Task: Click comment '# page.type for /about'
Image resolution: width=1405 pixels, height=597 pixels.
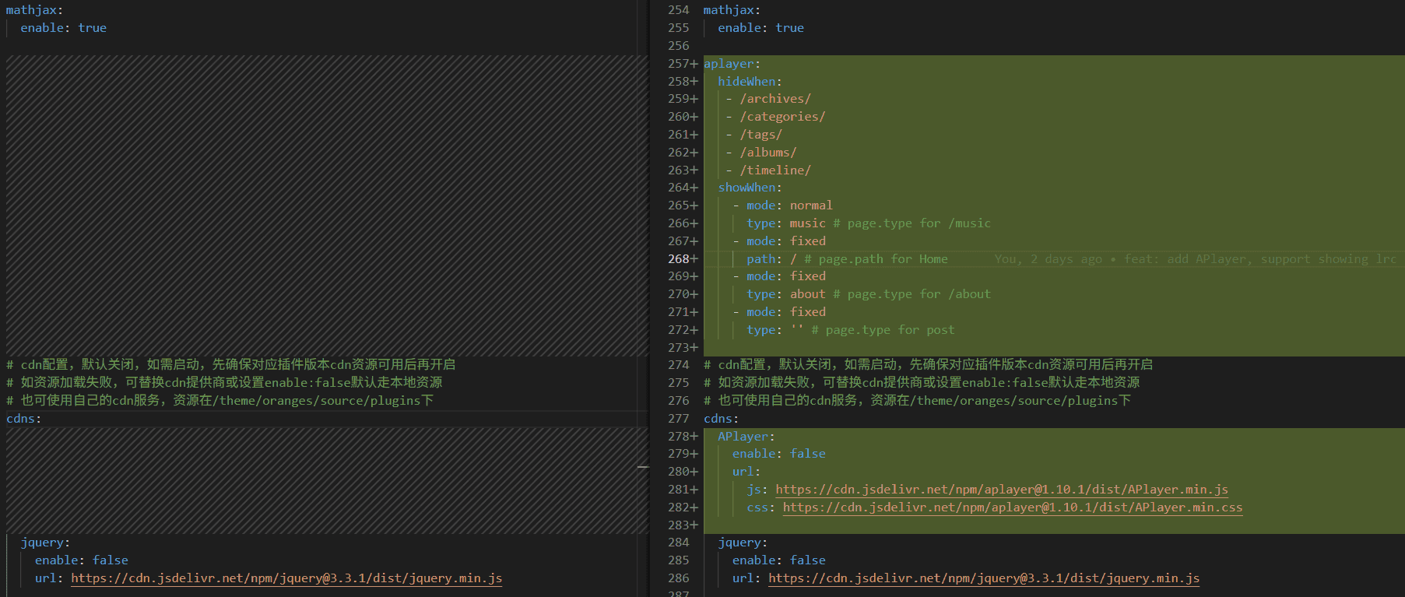Action: pos(911,294)
